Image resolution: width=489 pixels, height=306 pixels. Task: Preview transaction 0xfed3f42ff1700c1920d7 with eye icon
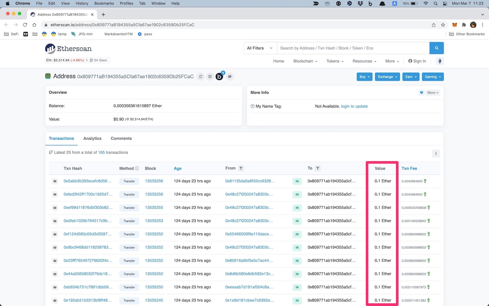(55, 194)
